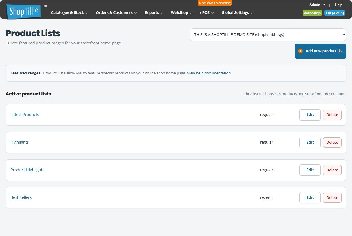
Task: Click the Featured ranges label
Action: (25, 73)
